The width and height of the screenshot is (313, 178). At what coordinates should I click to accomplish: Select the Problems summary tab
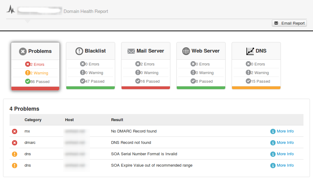35,51
